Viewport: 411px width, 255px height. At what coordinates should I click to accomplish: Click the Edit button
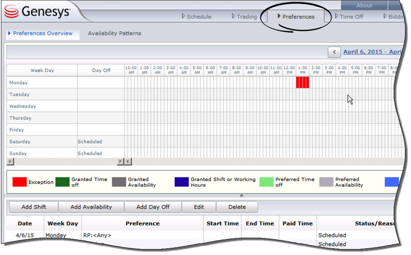click(x=199, y=207)
